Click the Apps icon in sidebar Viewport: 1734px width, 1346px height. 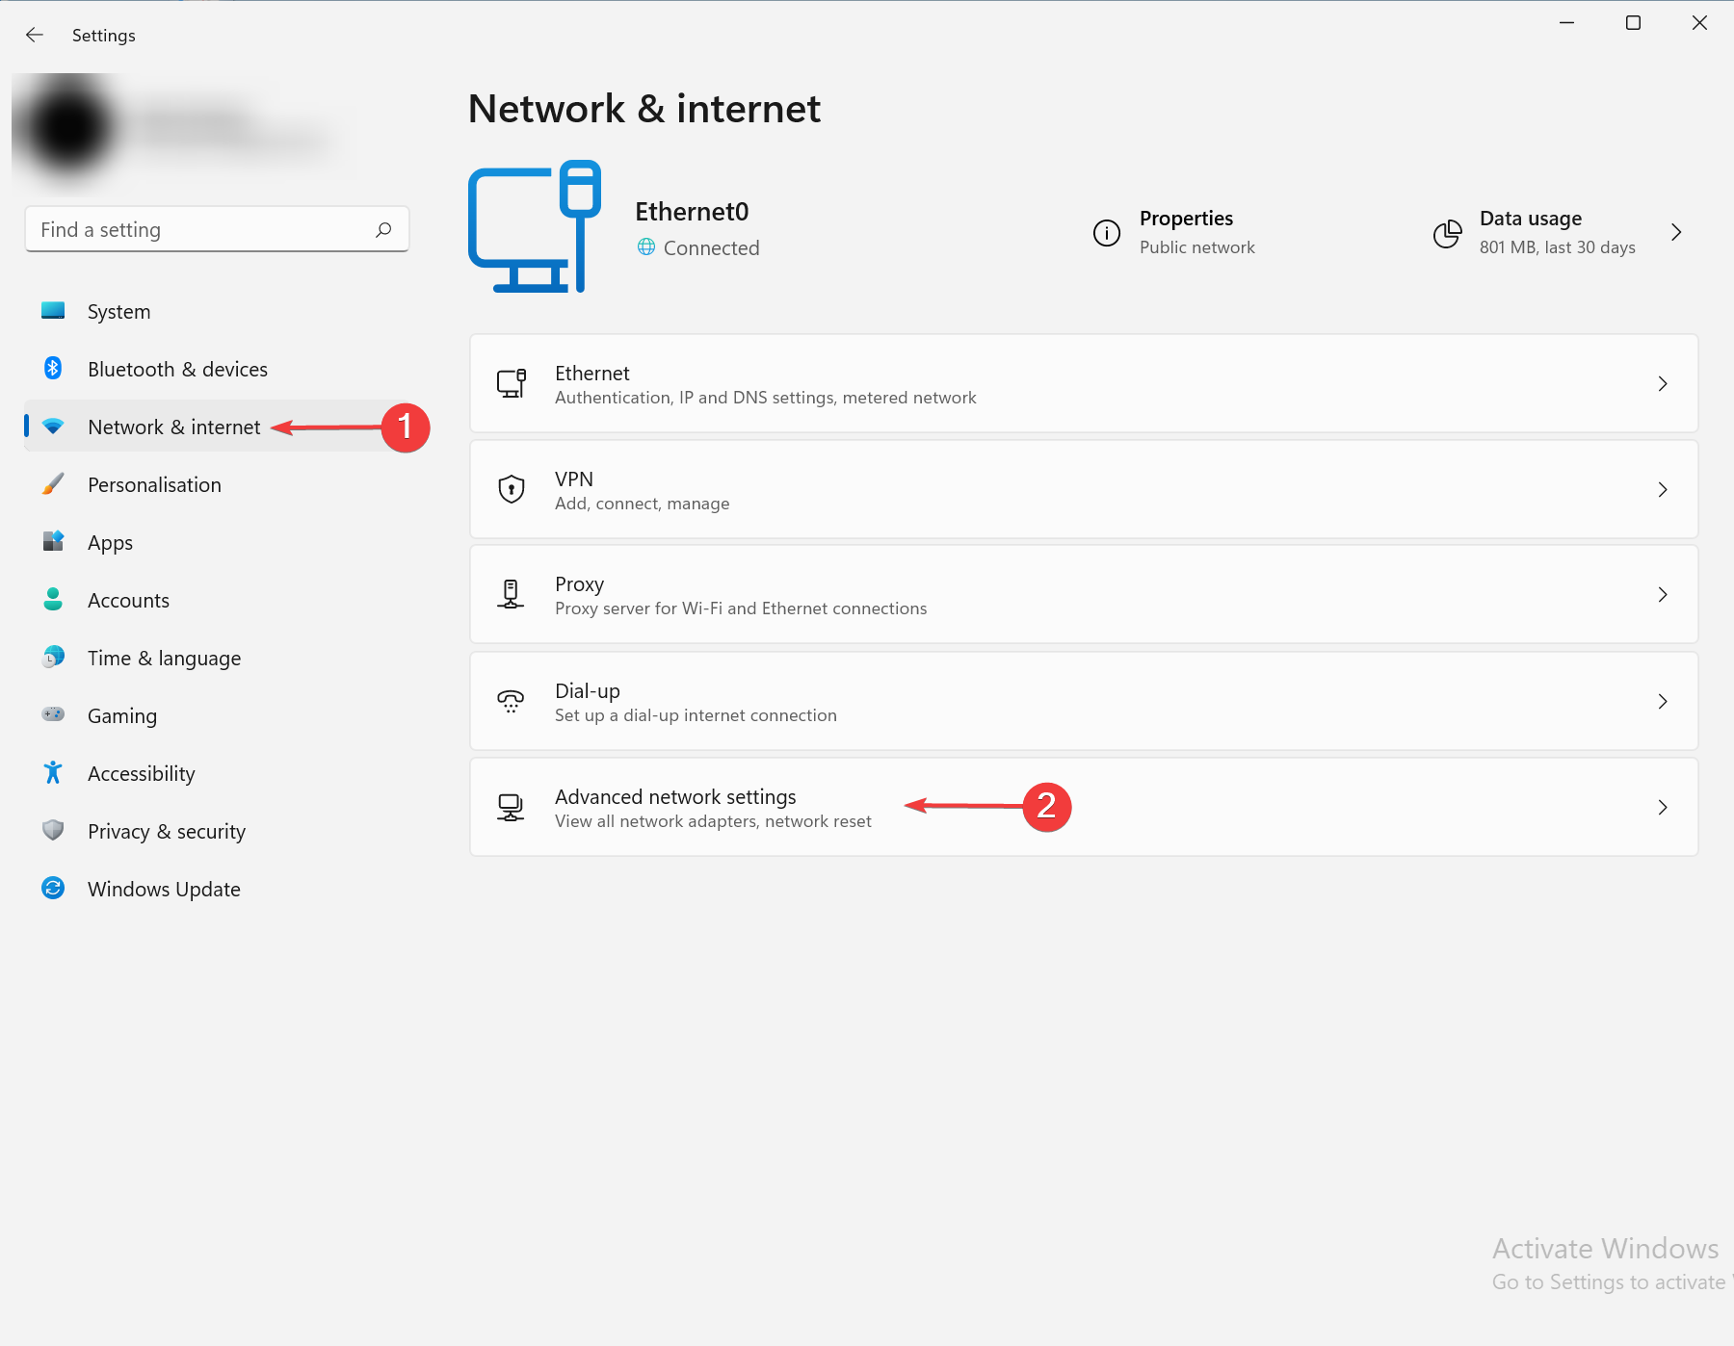click(53, 541)
